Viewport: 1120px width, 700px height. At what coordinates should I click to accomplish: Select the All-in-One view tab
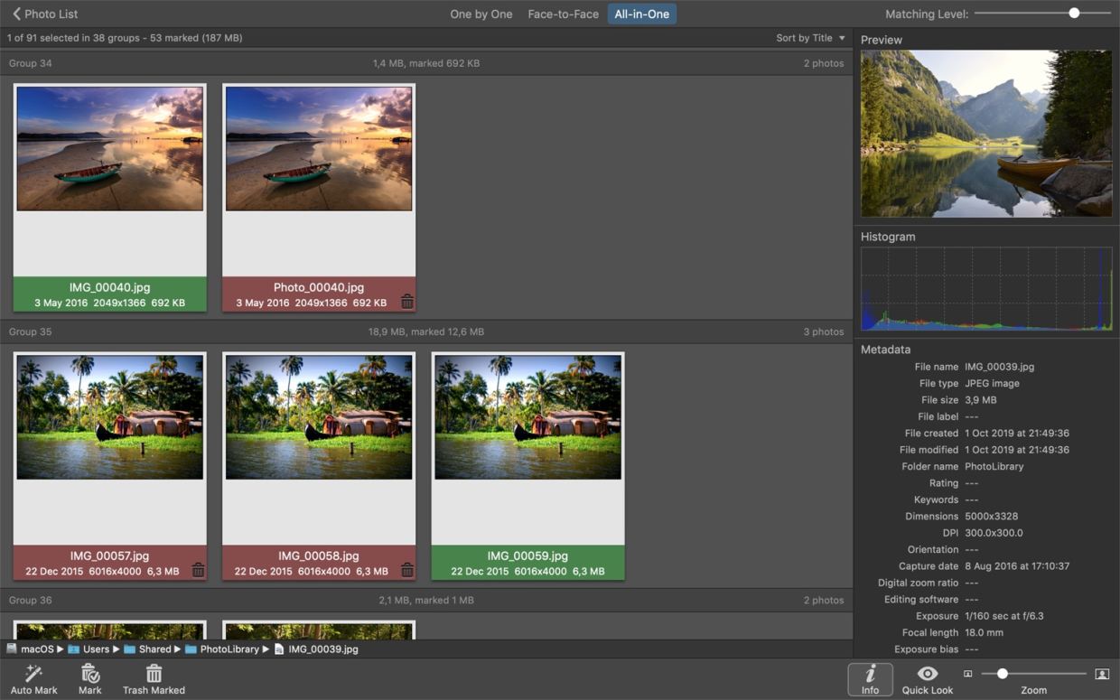[642, 14]
